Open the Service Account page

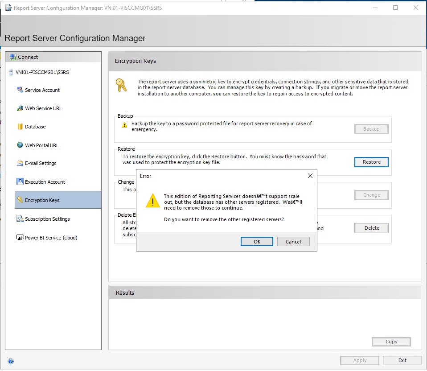[42, 90]
